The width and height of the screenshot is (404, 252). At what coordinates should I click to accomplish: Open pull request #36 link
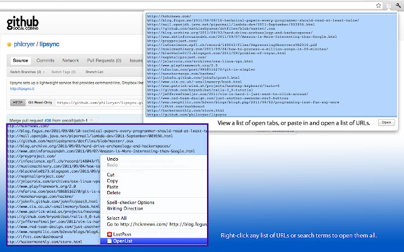point(48,120)
